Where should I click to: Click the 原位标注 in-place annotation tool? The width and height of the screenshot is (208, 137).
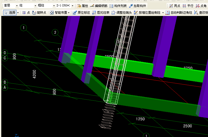click(x=81, y=13)
